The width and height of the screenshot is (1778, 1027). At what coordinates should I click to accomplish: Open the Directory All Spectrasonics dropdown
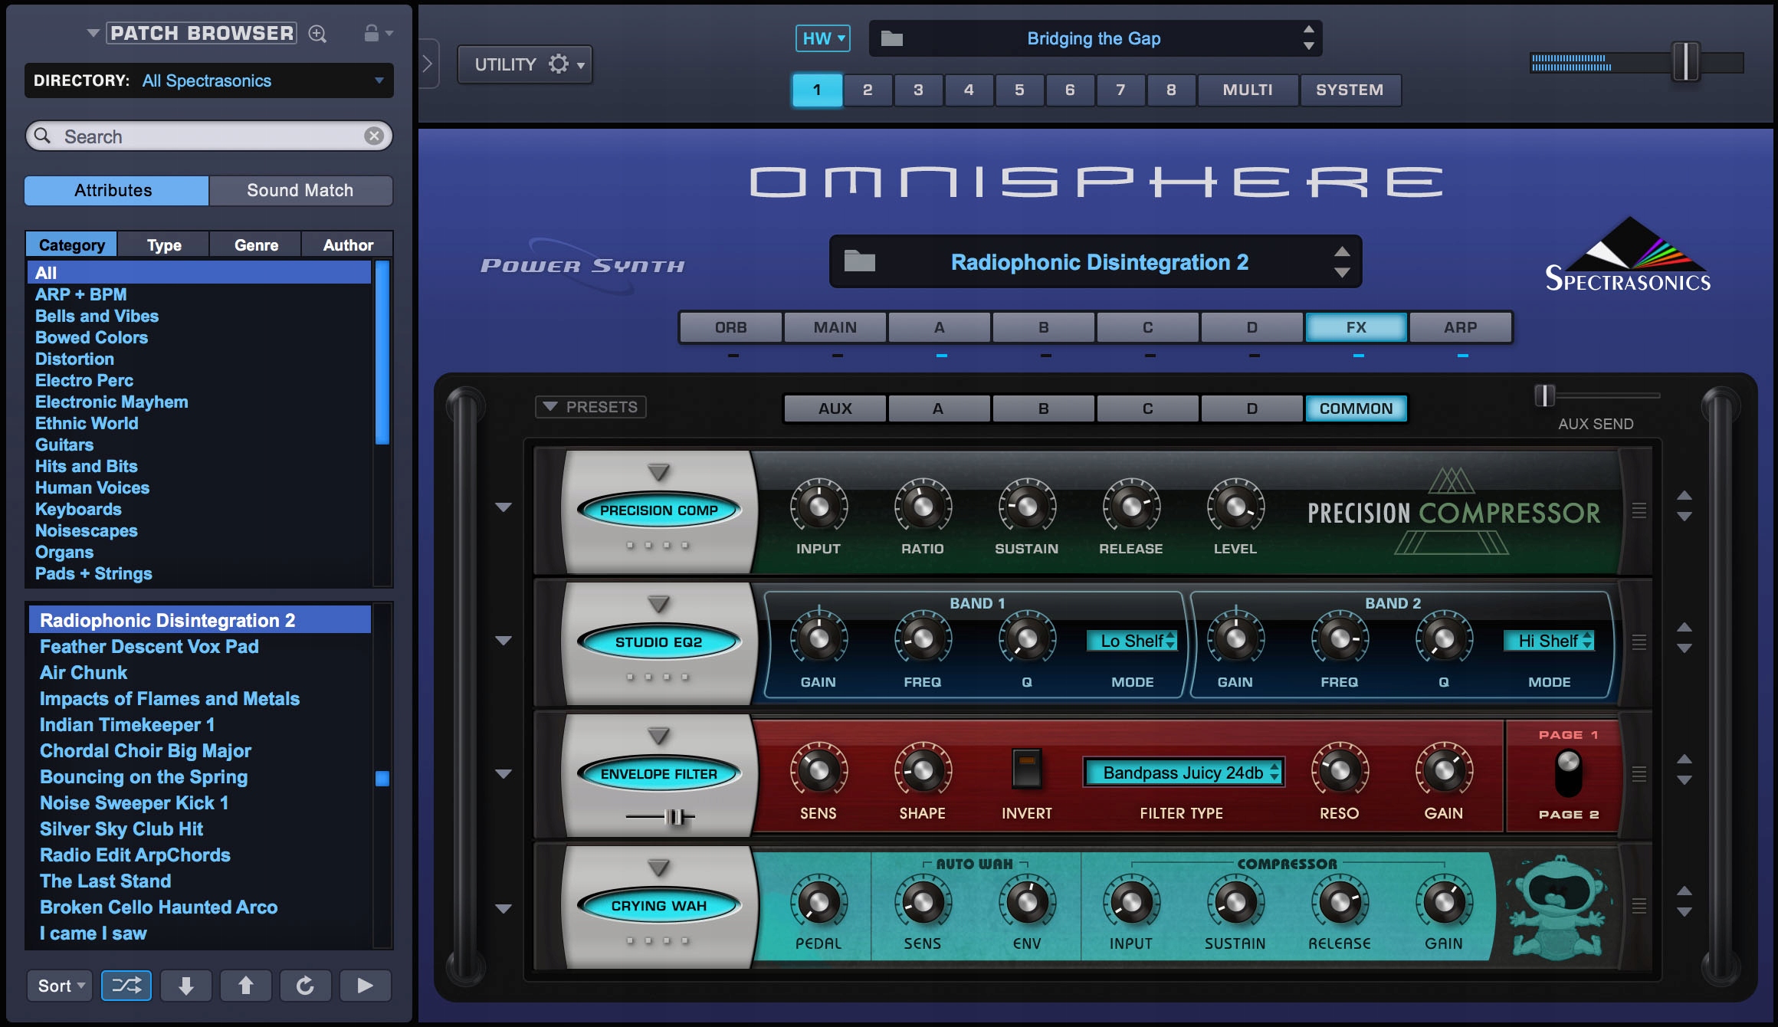pyautogui.click(x=208, y=80)
